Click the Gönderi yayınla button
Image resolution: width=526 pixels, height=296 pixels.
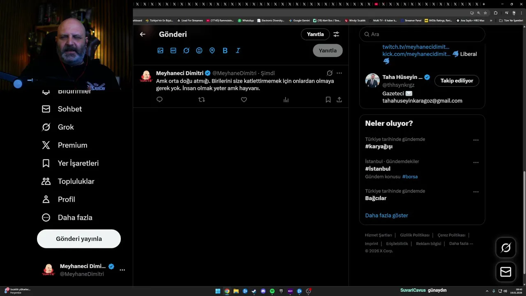tap(79, 239)
